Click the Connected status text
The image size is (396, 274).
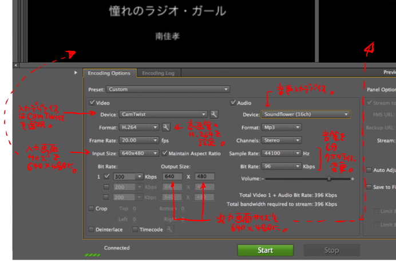tap(117, 248)
